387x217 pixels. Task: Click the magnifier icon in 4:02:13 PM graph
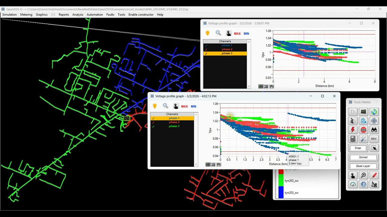(x=165, y=106)
